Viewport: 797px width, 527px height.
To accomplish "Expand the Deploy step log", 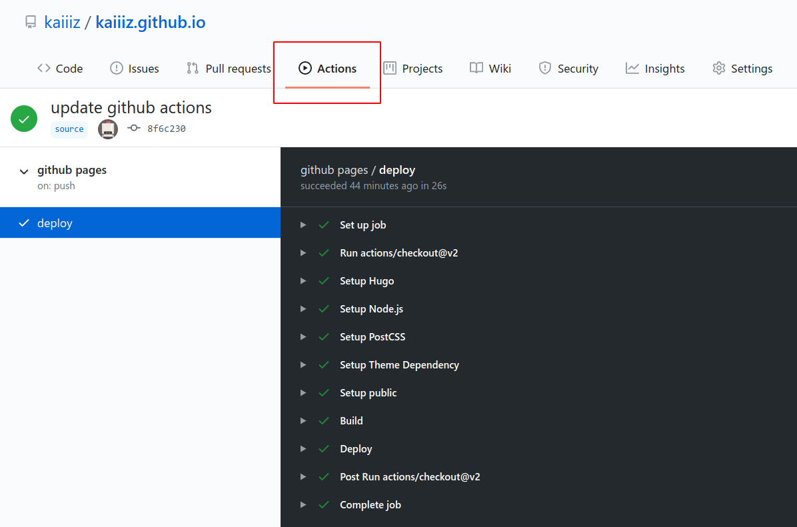I will point(303,449).
